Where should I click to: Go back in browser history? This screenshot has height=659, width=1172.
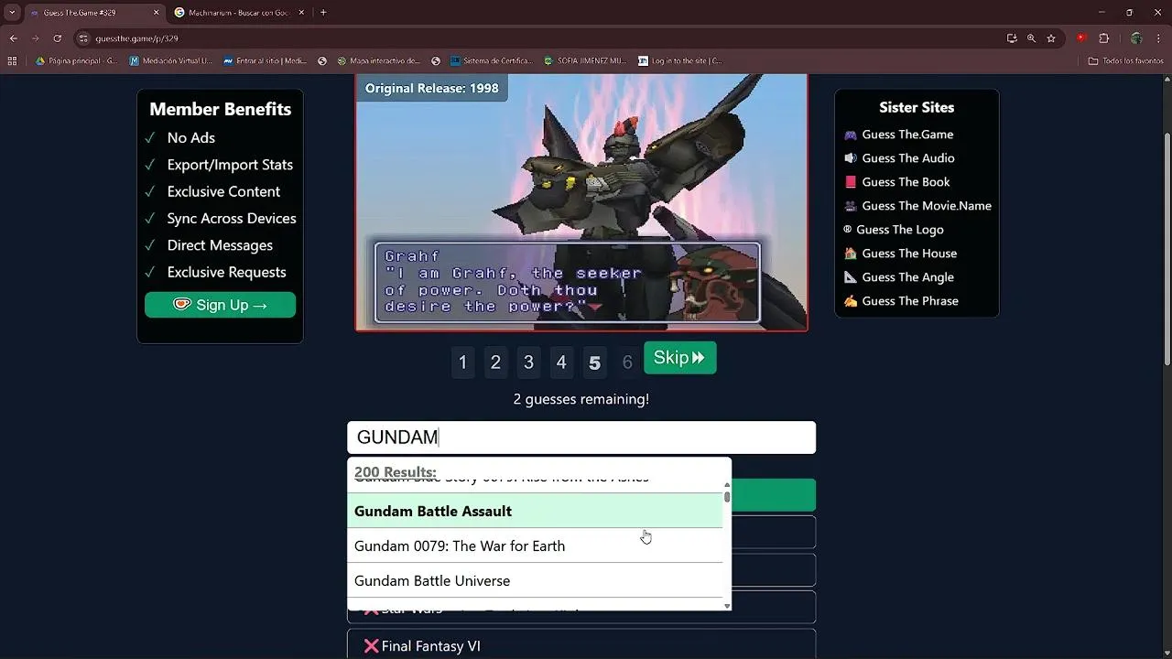point(13,38)
